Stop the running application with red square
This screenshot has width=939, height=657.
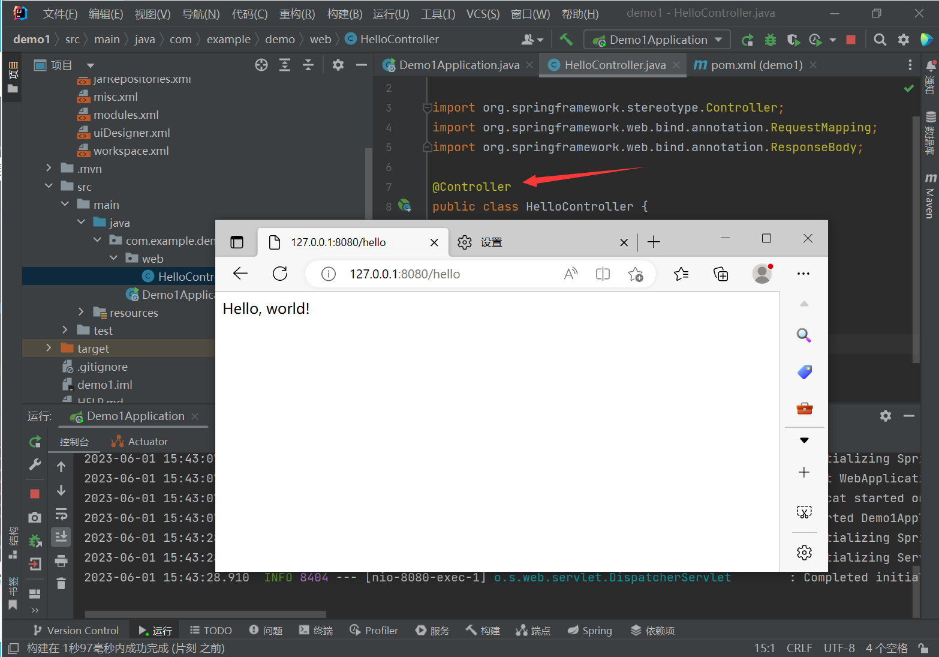click(x=850, y=40)
